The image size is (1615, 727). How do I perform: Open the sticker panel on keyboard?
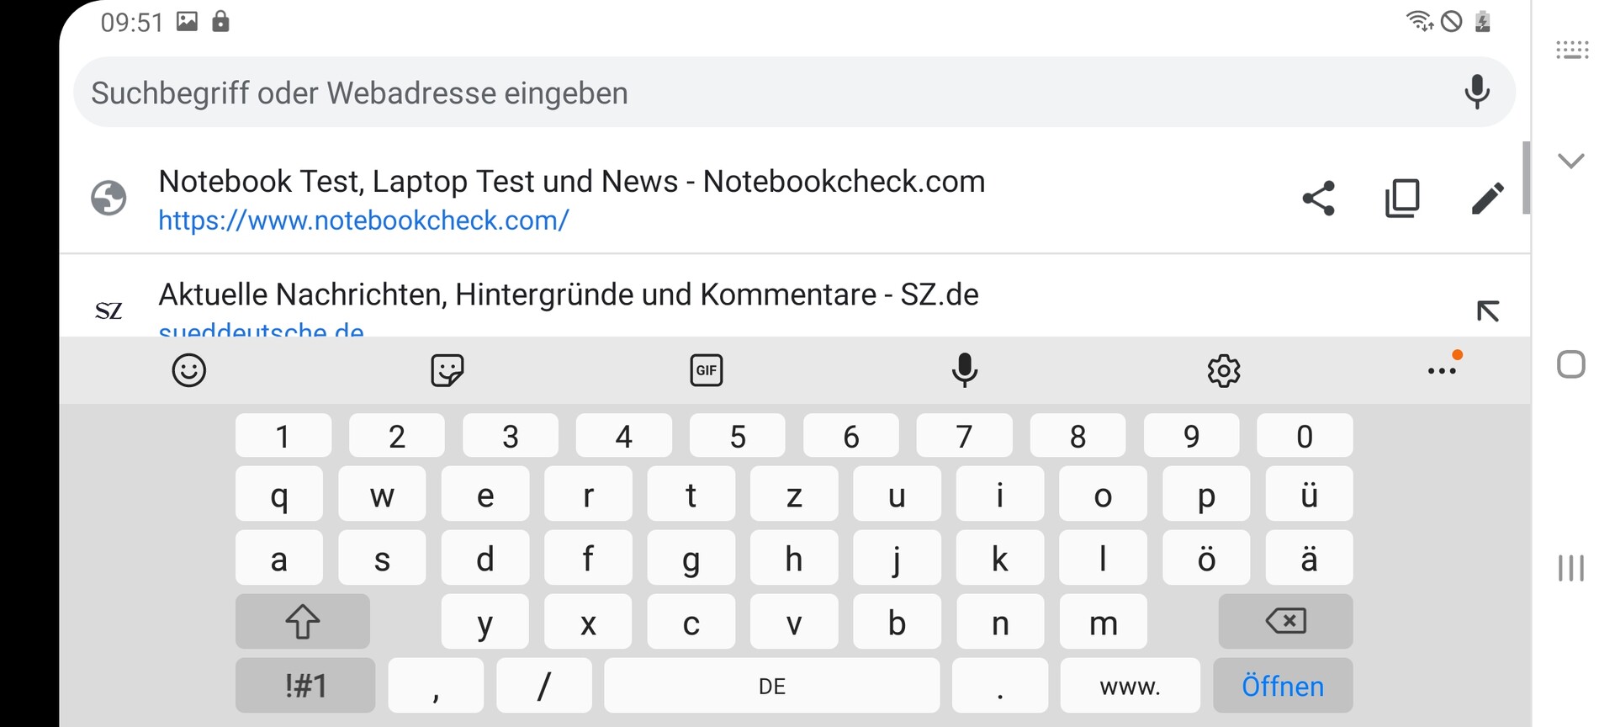pyautogui.click(x=447, y=370)
